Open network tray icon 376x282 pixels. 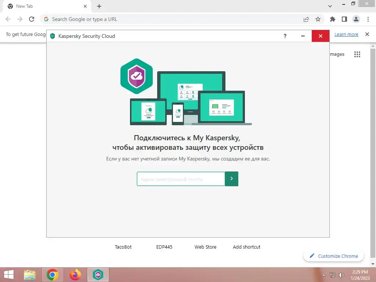(333, 275)
